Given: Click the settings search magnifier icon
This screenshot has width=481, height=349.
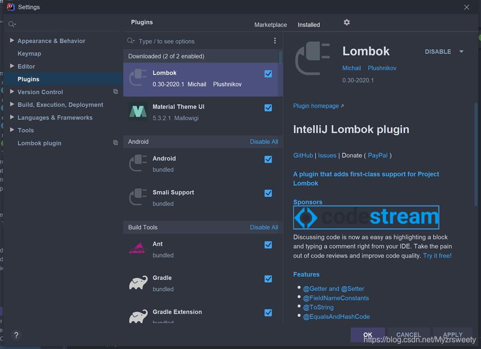Looking at the screenshot, I should tap(12, 24).
